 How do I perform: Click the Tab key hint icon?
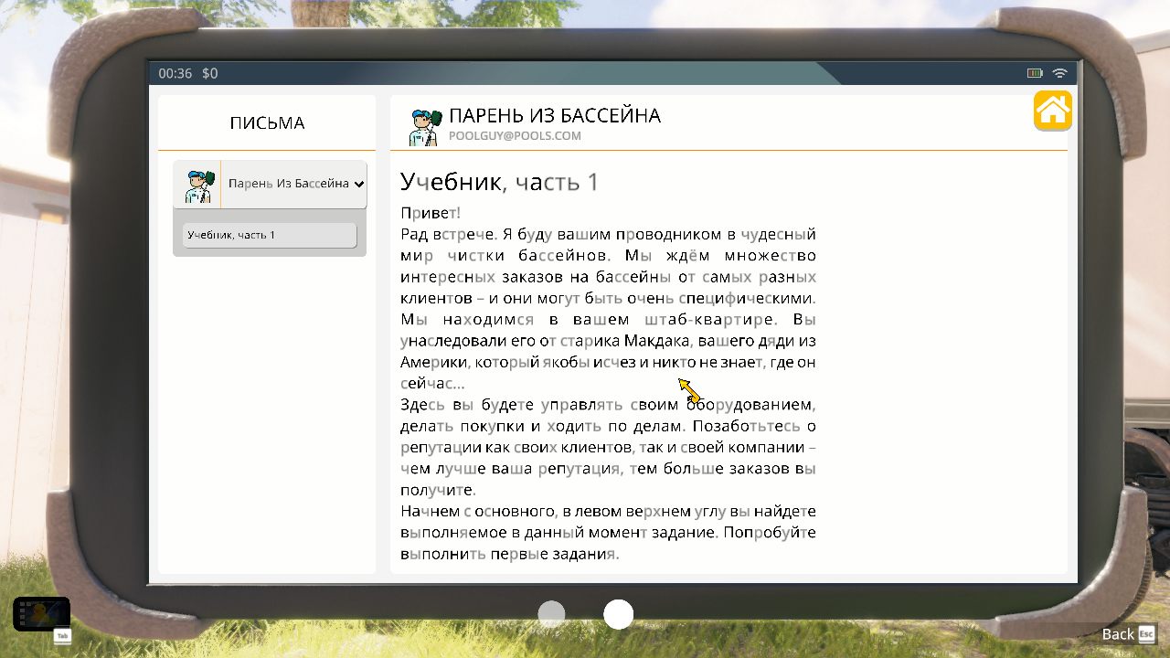tap(62, 635)
